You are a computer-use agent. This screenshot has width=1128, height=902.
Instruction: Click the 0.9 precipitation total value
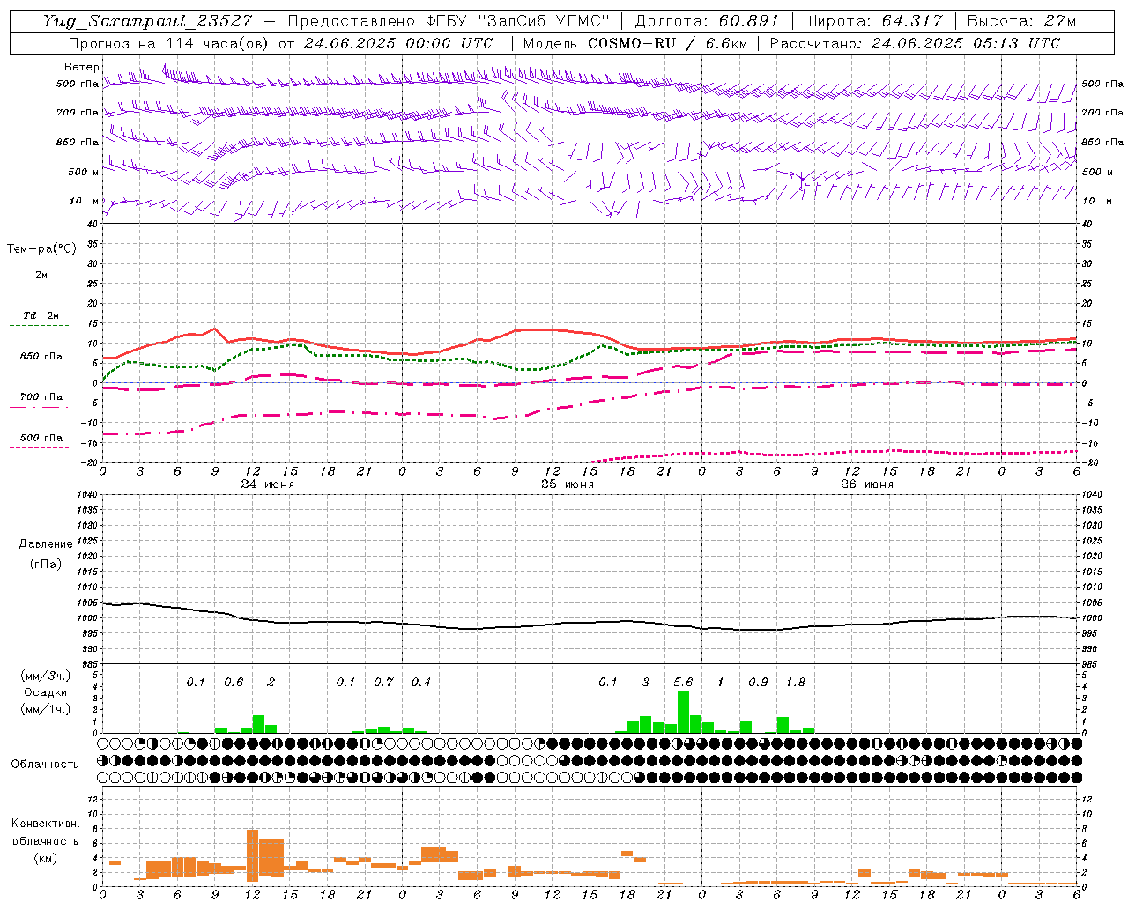click(x=758, y=682)
